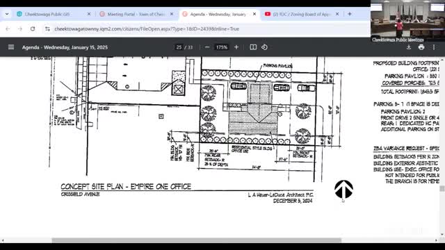
Task: Go forward to the next page
Action: tap(20, 29)
